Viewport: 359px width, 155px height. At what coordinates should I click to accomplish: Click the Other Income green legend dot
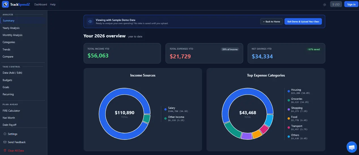[x=165, y=118]
